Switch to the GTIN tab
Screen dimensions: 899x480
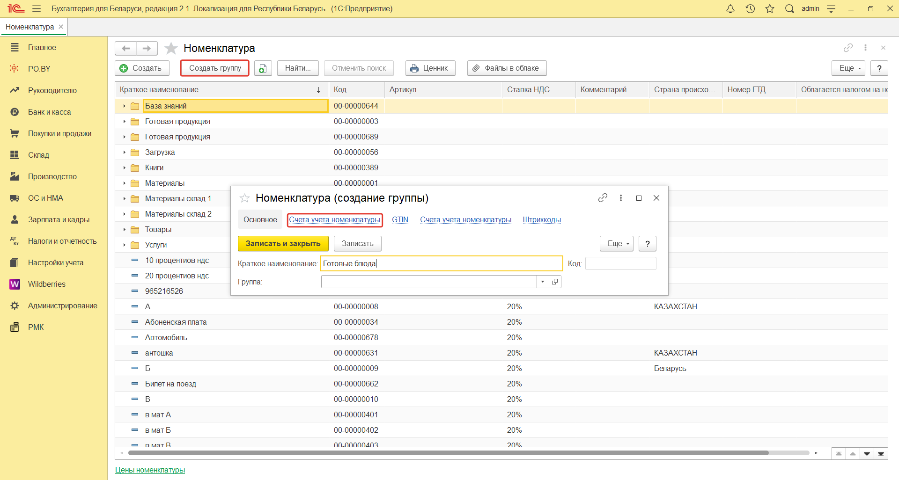[x=400, y=220]
